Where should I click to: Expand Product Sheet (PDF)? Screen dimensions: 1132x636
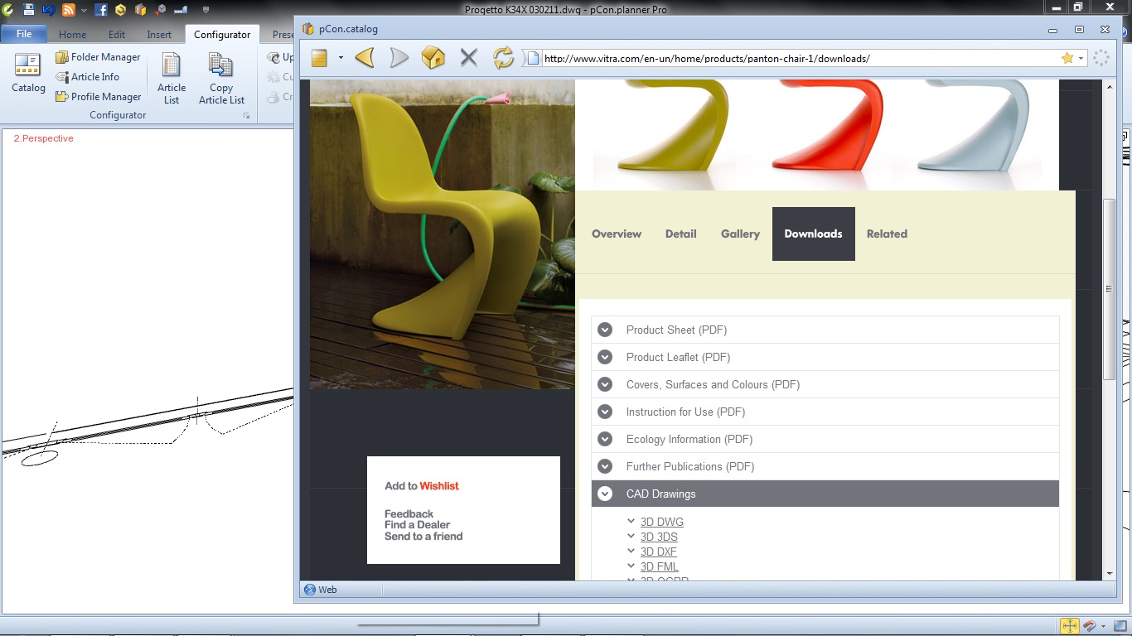click(x=825, y=330)
